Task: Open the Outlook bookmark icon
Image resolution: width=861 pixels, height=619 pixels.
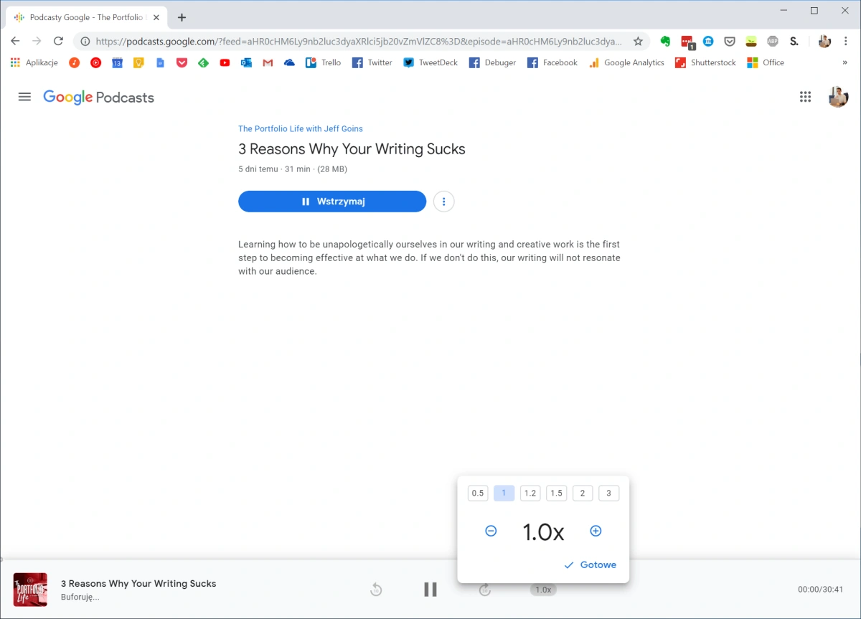Action: (246, 62)
